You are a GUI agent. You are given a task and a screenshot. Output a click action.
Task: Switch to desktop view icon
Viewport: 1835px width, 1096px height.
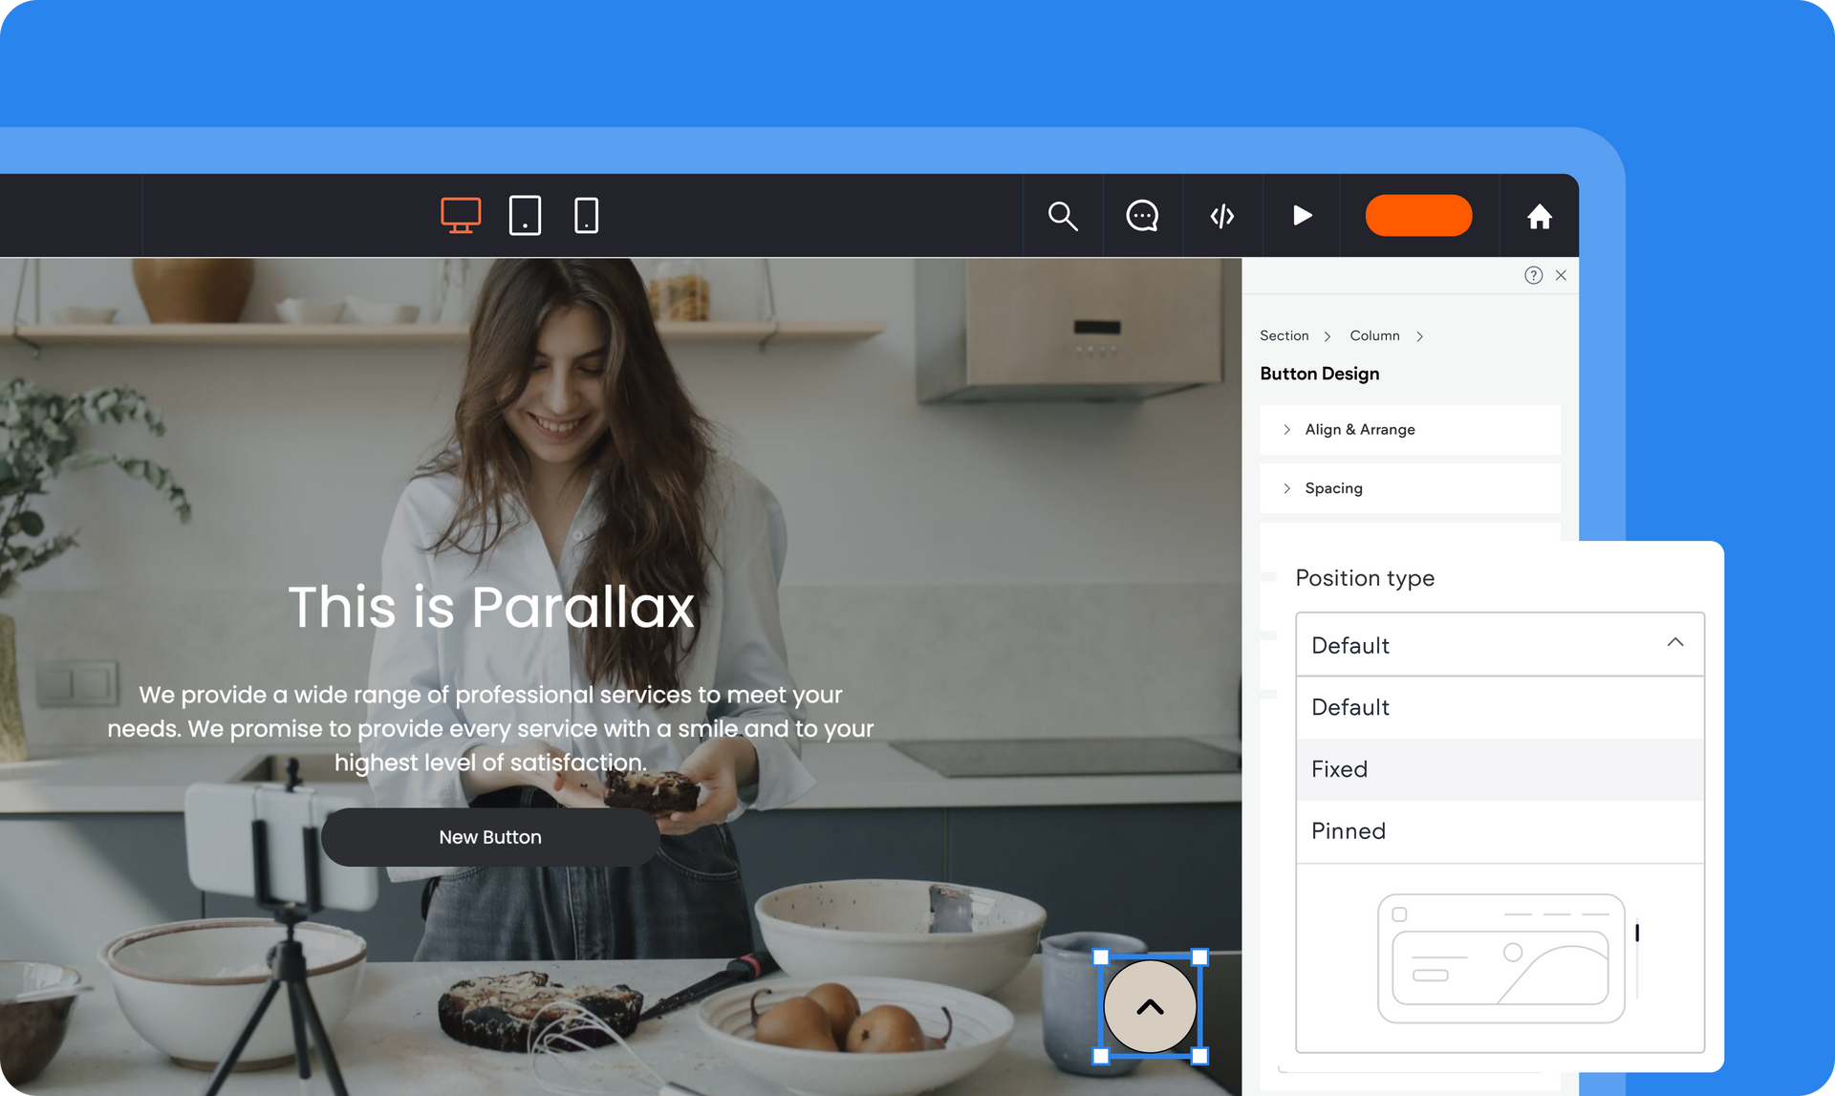point(460,215)
